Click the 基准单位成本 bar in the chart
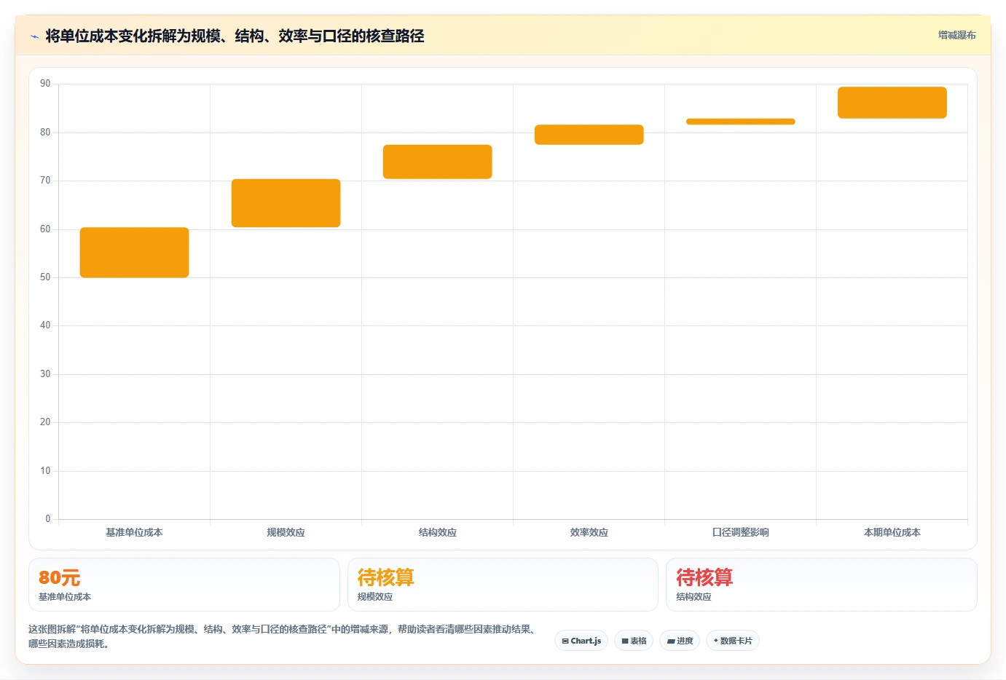 tap(134, 253)
